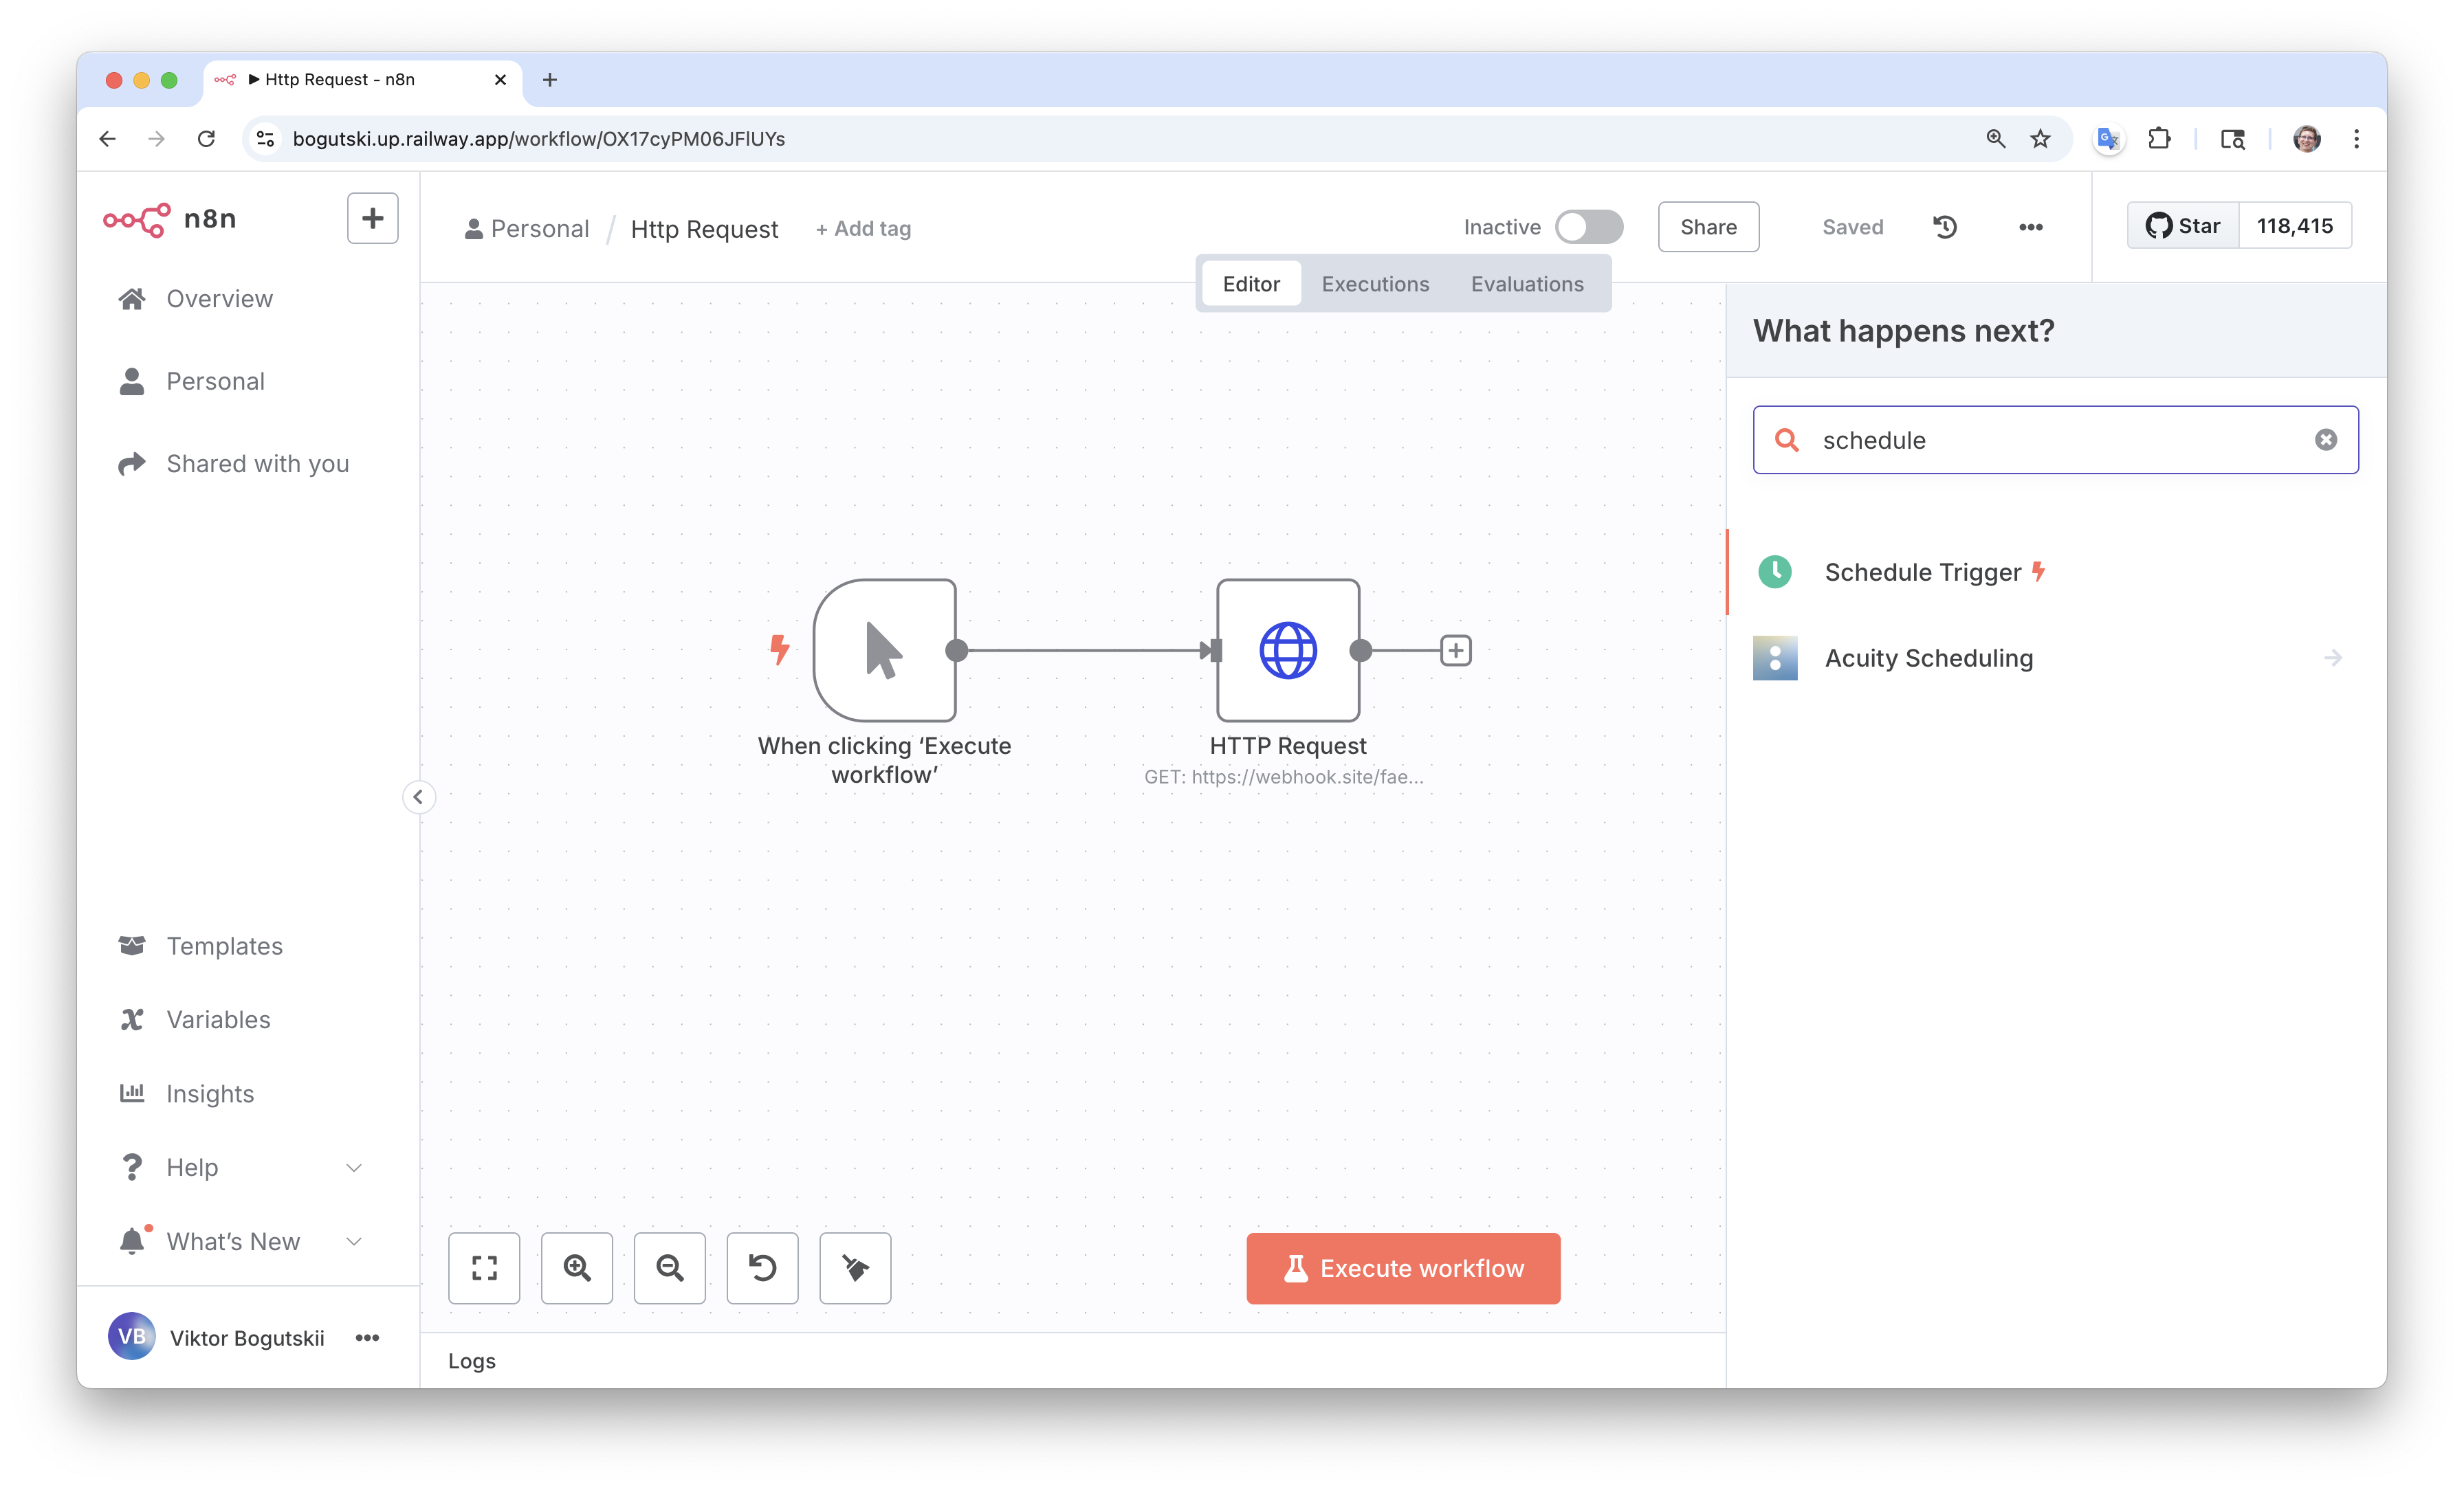Switch to the Executions tab

tap(1375, 284)
